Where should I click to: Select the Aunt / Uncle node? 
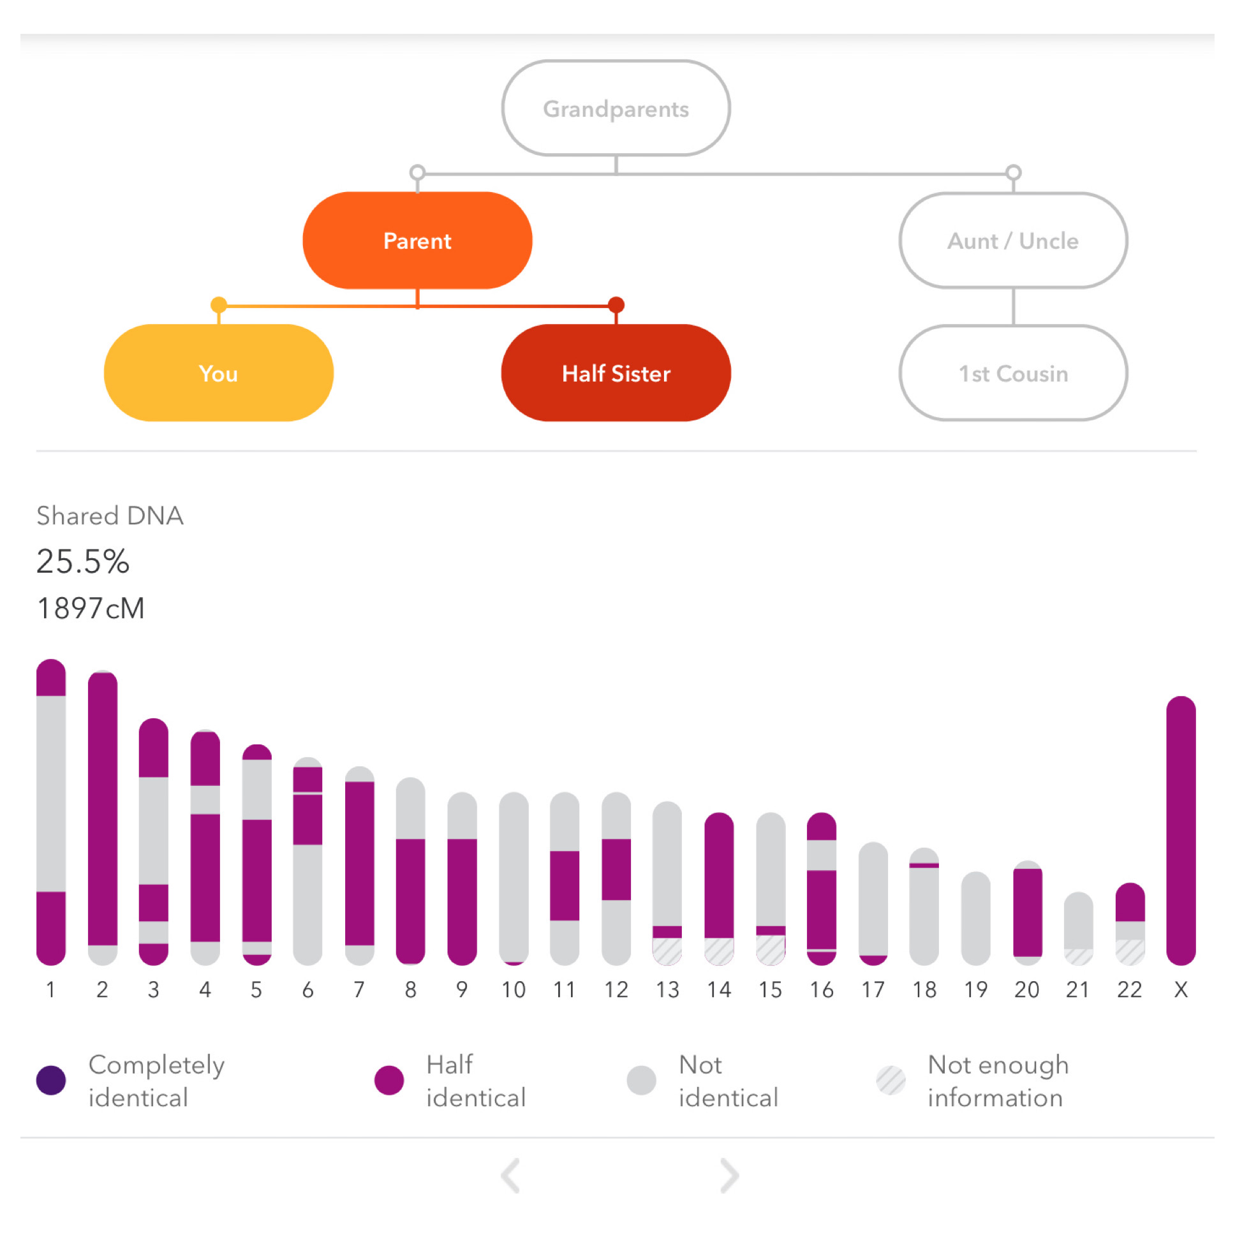pos(1012,240)
